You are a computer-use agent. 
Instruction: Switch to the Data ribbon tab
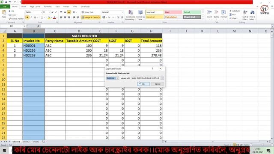[x=57, y=7]
